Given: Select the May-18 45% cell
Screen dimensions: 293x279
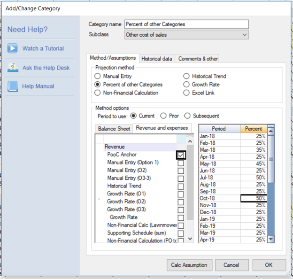Looking at the screenshot, I should pyautogui.click(x=254, y=164).
